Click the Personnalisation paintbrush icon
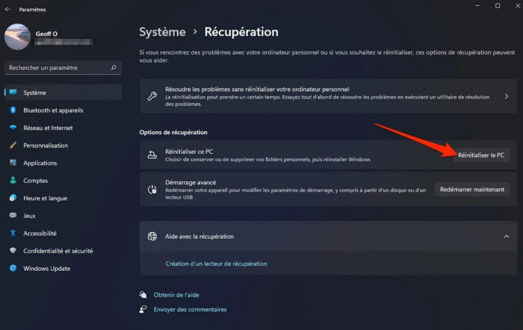The height and width of the screenshot is (330, 523). [13, 146]
